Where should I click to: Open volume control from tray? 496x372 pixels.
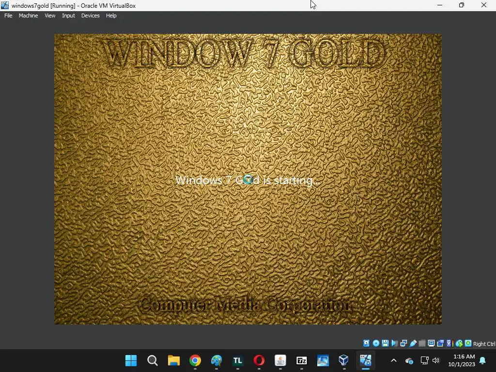pyautogui.click(x=436, y=360)
